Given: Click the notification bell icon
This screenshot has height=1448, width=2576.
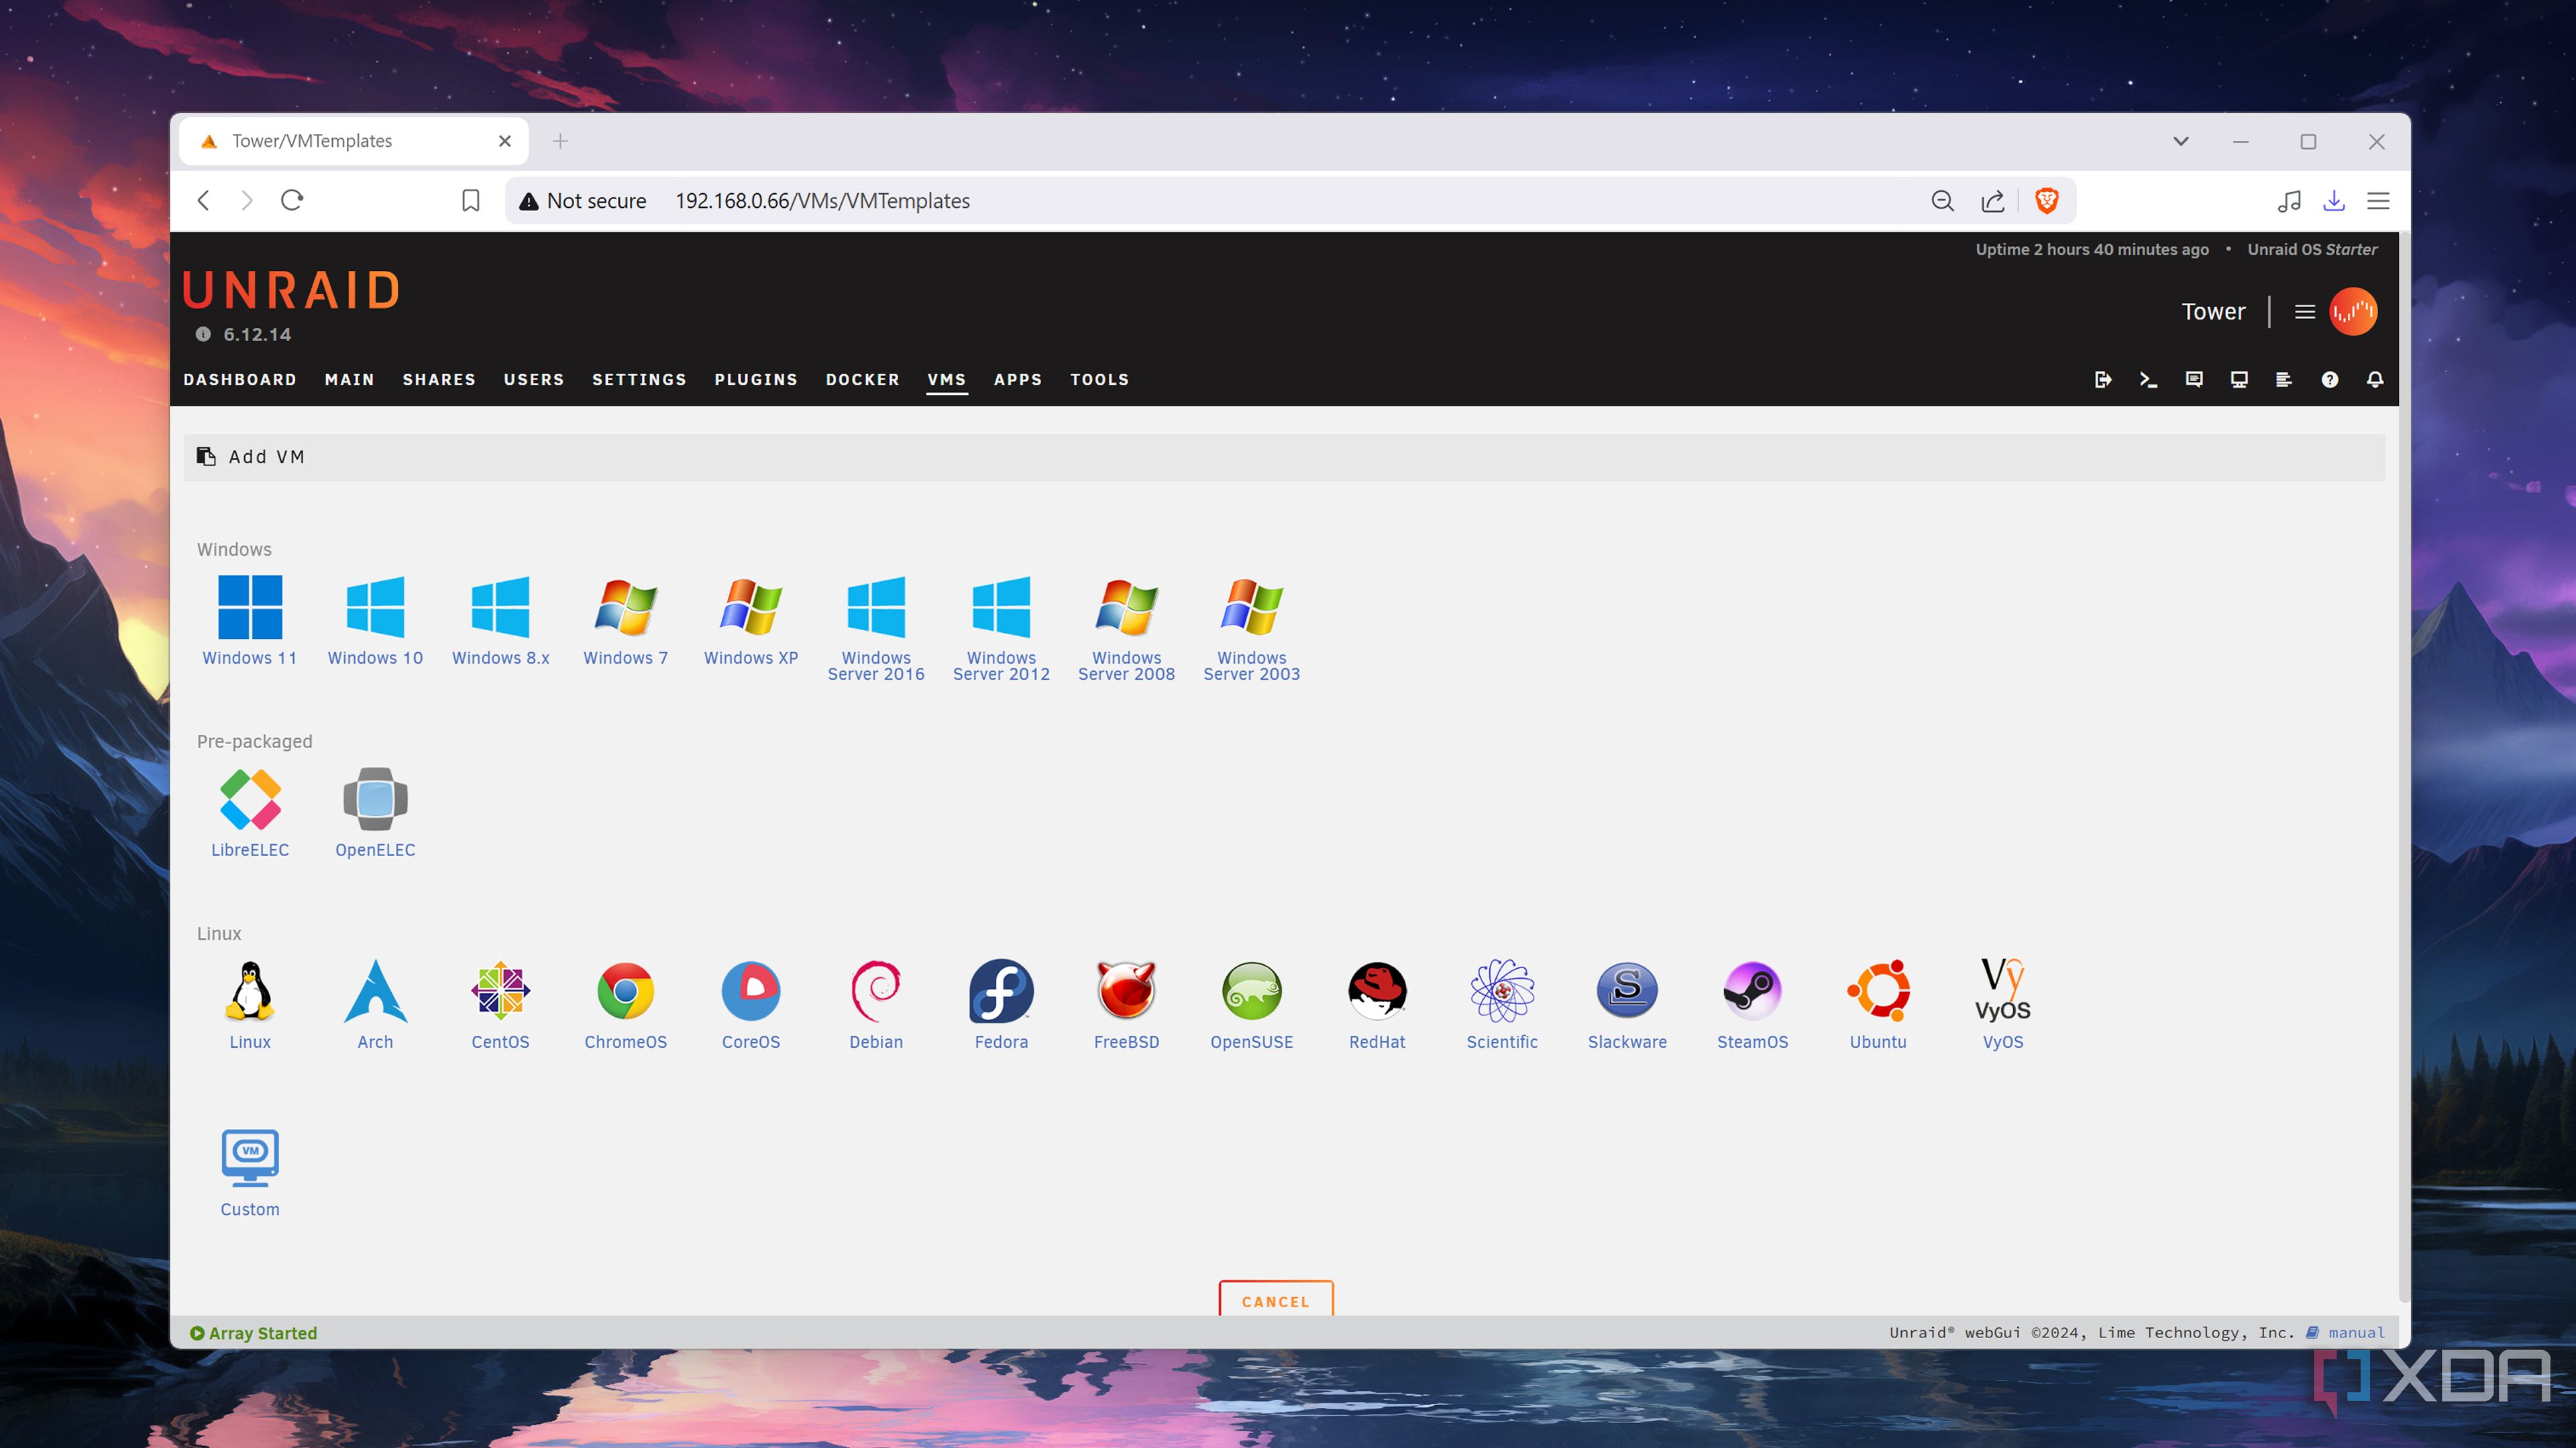Looking at the screenshot, I should [2375, 379].
